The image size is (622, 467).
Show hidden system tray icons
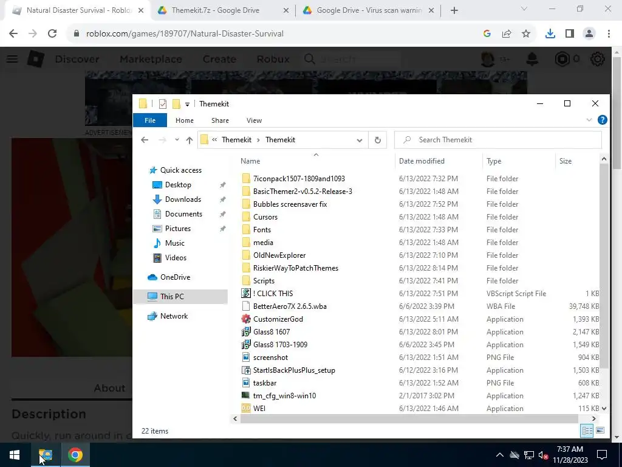500,455
